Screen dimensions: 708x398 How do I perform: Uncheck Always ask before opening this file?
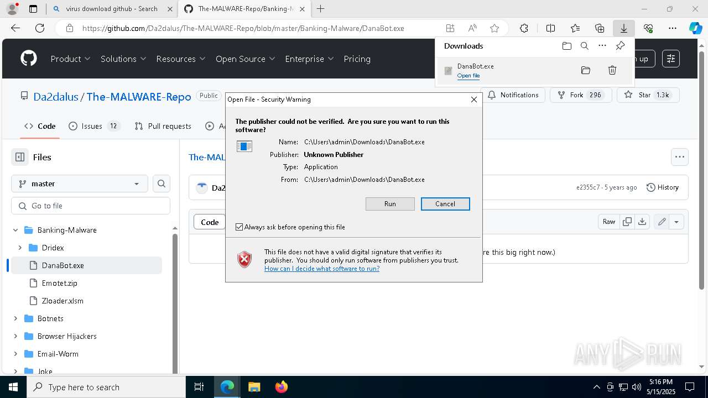click(240, 227)
